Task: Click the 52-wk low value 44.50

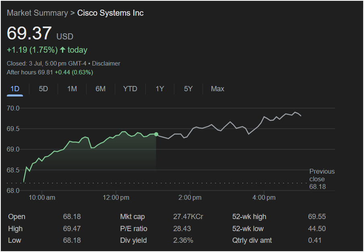Action: tap(317, 229)
